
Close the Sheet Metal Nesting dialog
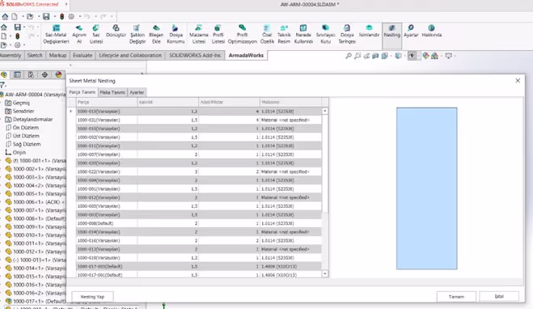tap(518, 81)
